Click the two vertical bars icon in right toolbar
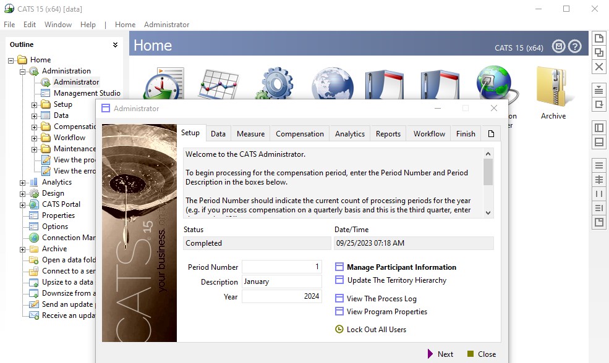The image size is (609, 363). (x=599, y=194)
